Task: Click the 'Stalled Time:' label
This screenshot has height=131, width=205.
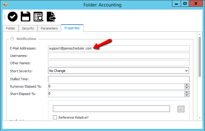Action: point(19,79)
